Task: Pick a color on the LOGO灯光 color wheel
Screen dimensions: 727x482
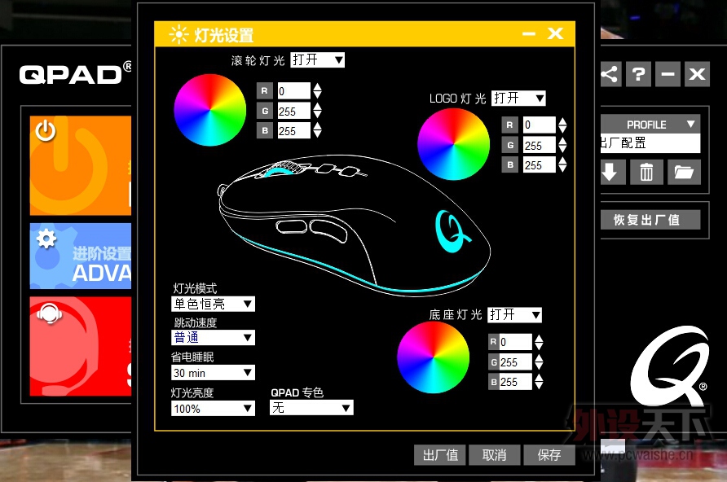Action: pyautogui.click(x=453, y=144)
